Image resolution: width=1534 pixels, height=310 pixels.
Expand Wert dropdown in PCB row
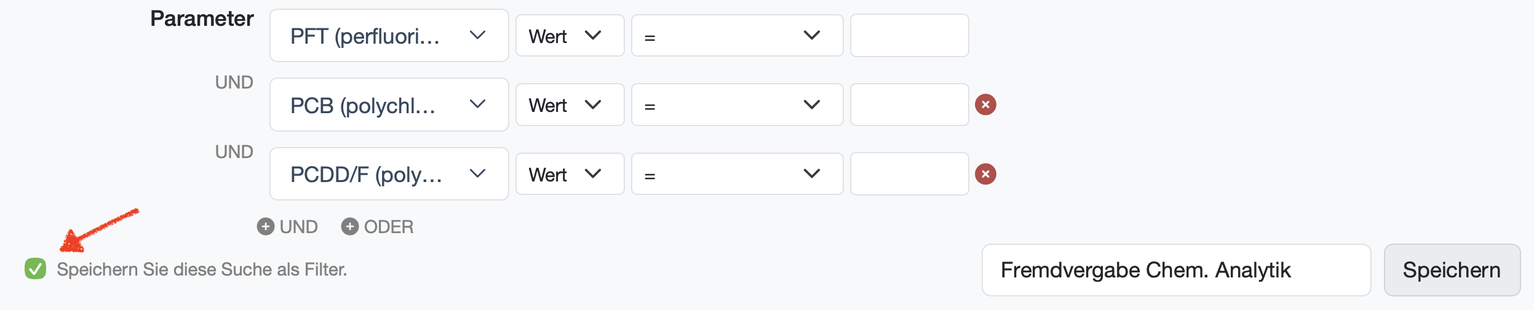pyautogui.click(x=570, y=105)
